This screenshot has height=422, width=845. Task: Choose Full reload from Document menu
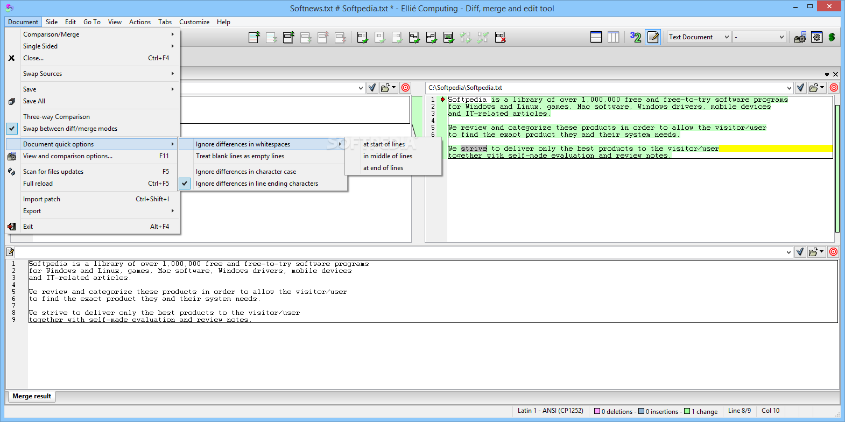(93, 184)
